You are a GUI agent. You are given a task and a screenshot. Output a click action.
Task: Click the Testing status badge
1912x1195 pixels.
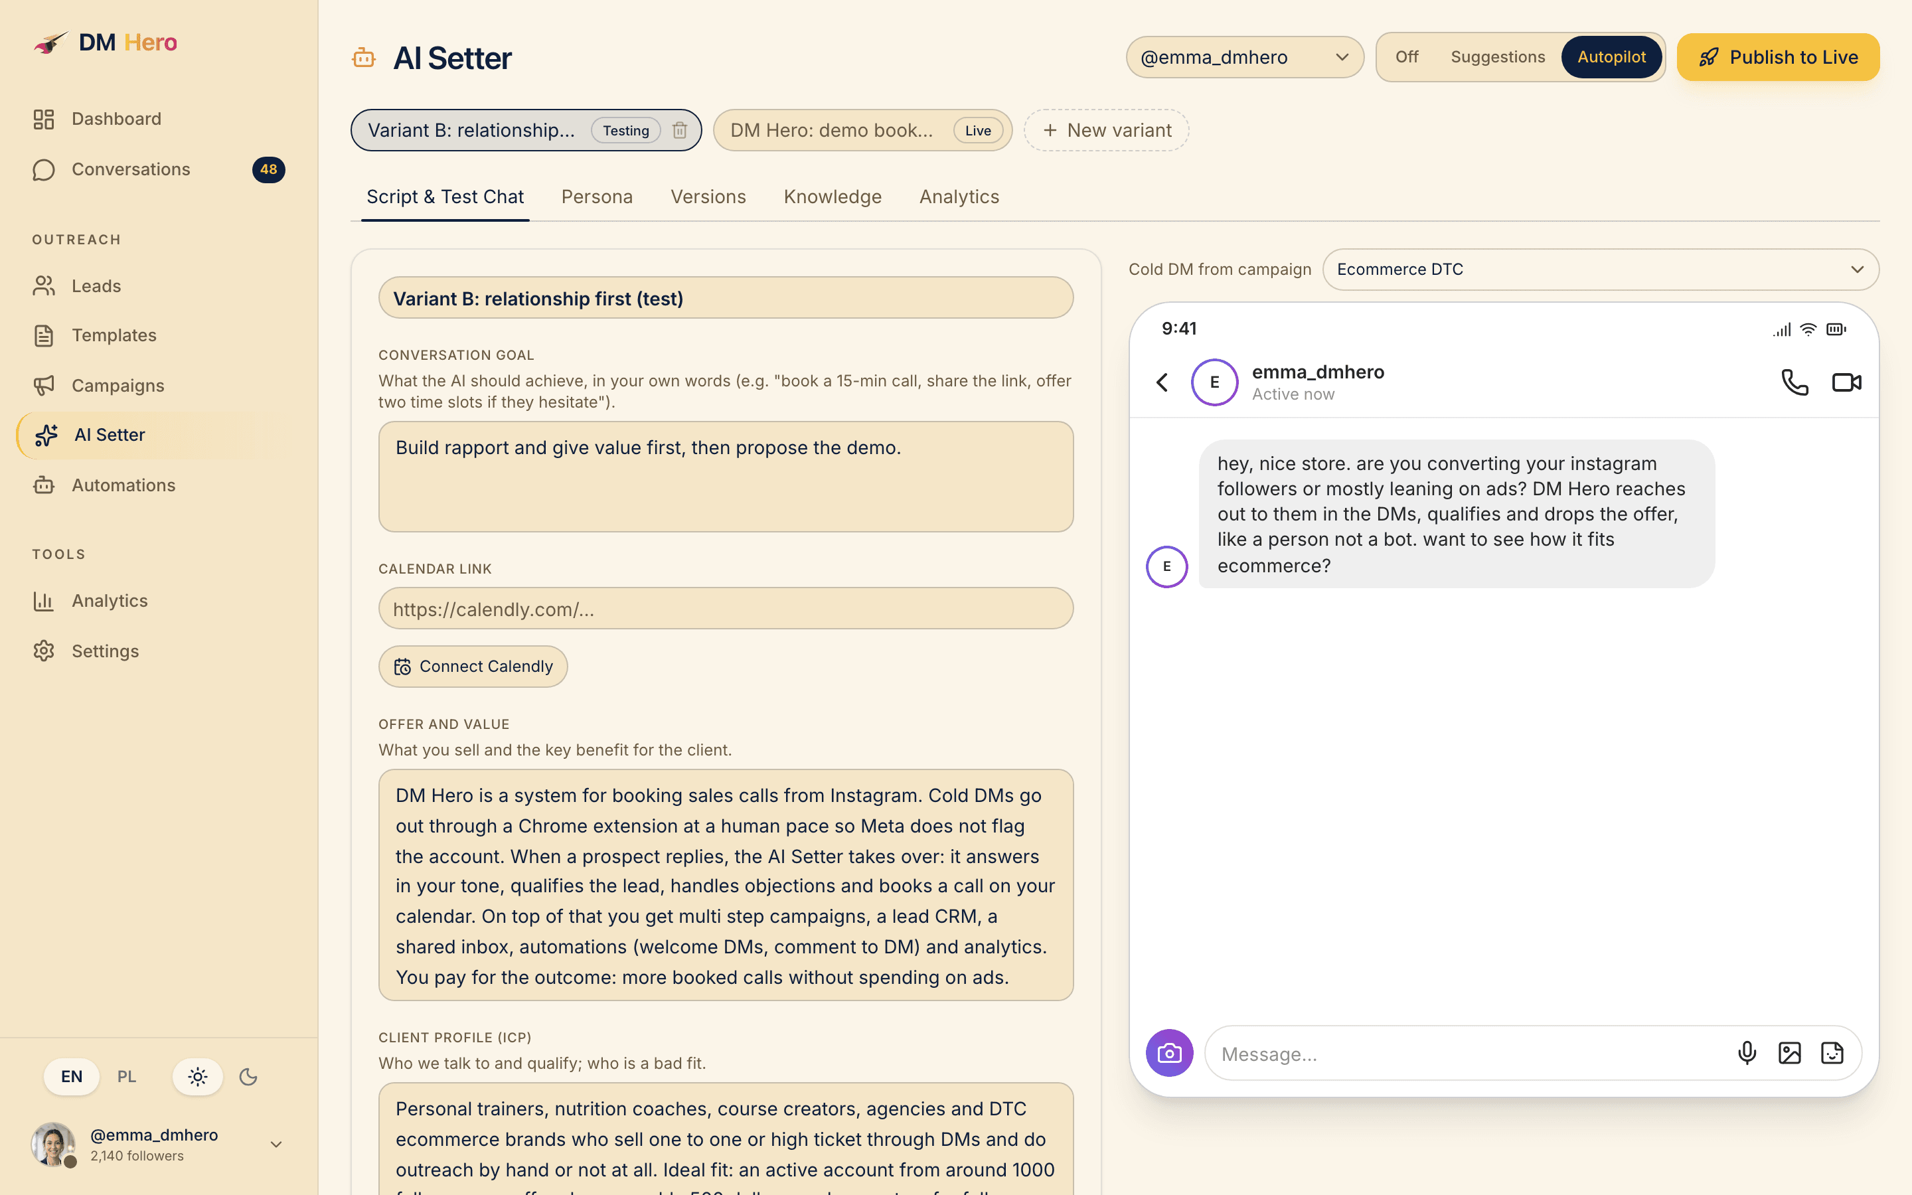coord(626,130)
